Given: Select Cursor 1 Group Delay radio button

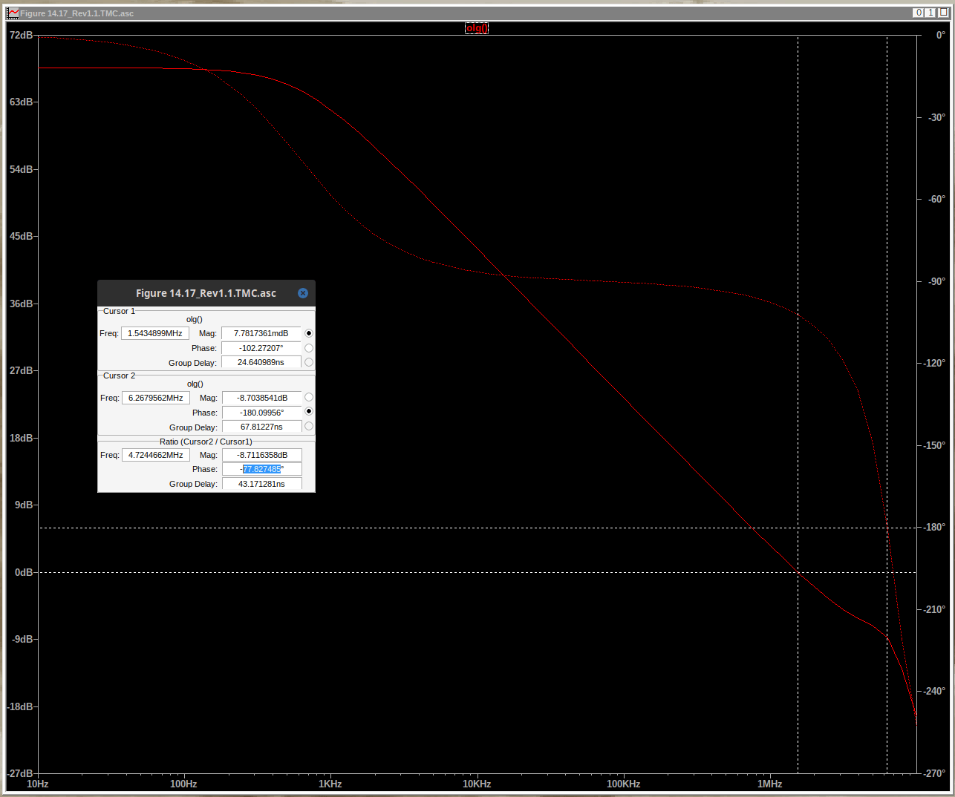Looking at the screenshot, I should tap(309, 362).
